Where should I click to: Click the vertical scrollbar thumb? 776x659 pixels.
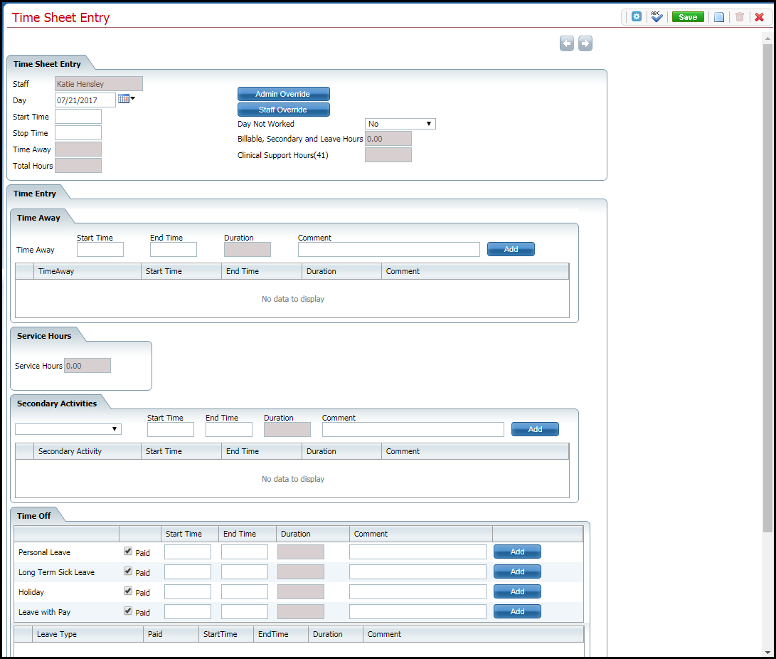[767, 285]
